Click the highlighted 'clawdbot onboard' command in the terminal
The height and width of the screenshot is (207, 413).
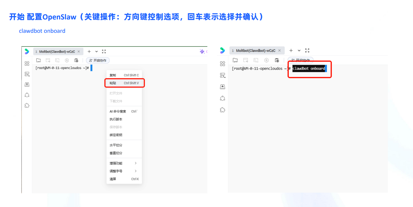pyautogui.click(x=308, y=68)
